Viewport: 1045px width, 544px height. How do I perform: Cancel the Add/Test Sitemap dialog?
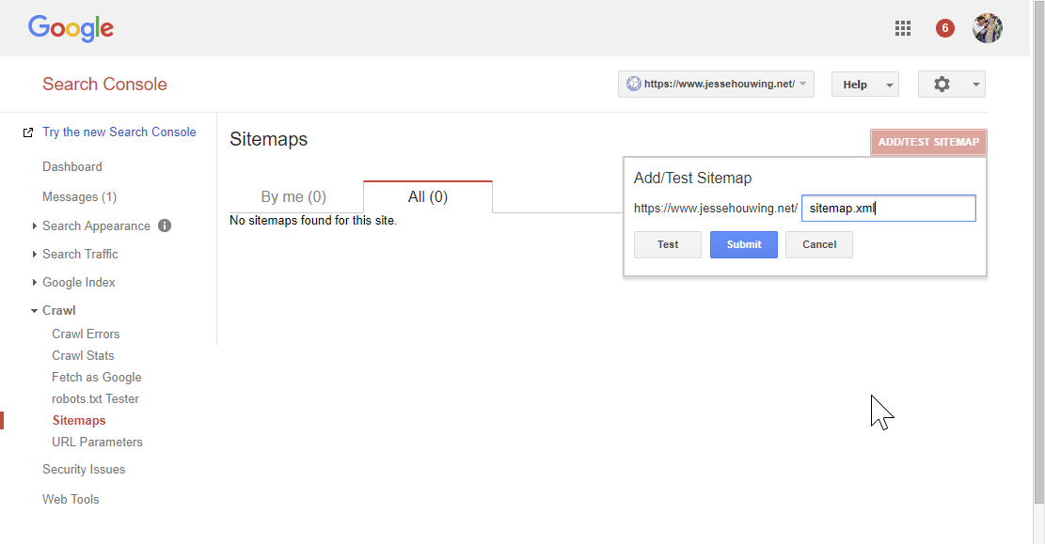coord(819,244)
